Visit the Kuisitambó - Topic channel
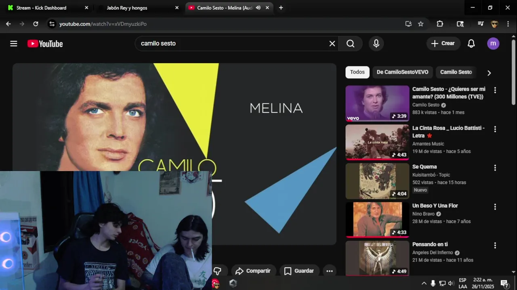This screenshot has width=517, height=290. coord(431,175)
